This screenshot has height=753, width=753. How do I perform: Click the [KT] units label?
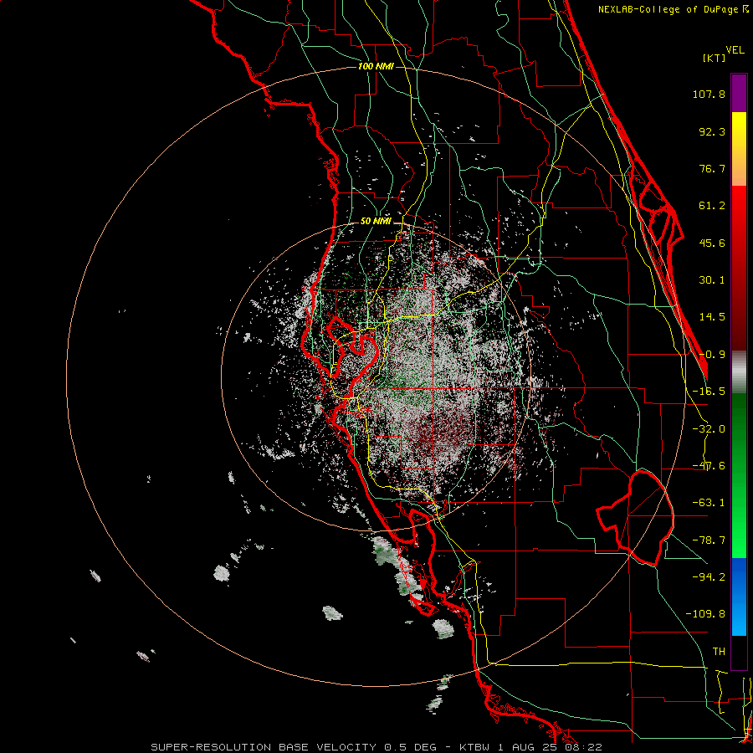pos(714,58)
